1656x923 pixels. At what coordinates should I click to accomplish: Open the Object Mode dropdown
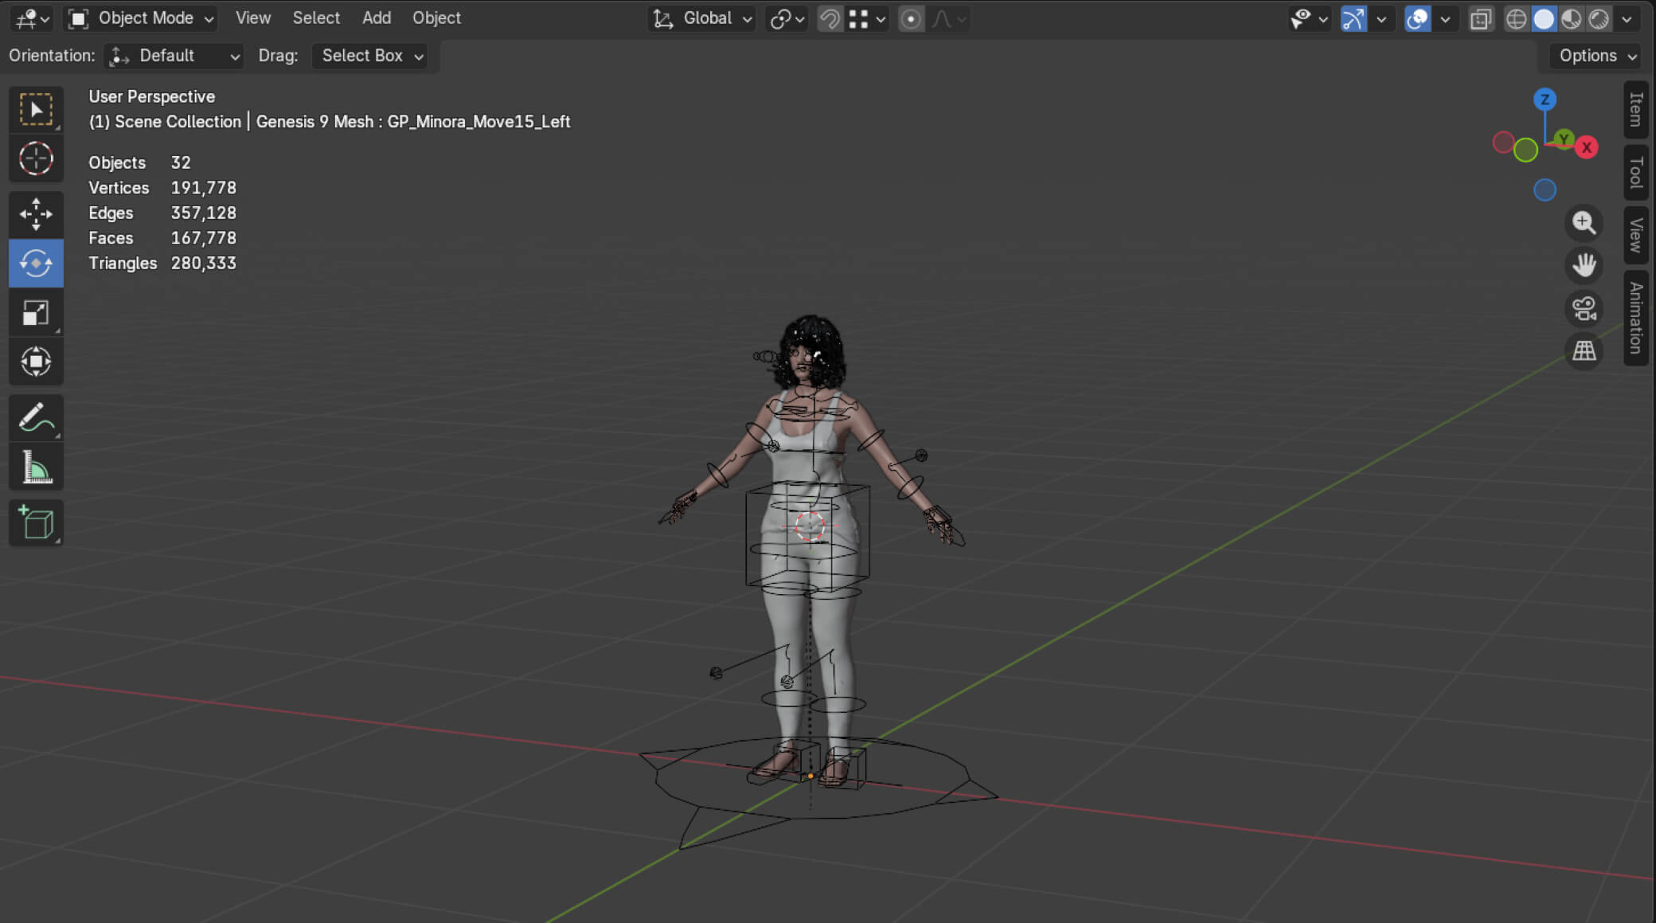[141, 18]
